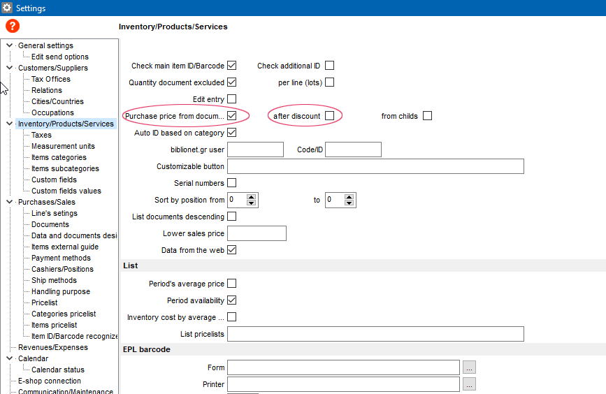
Task: Increase the 'to' position value
Action: pos(349,197)
